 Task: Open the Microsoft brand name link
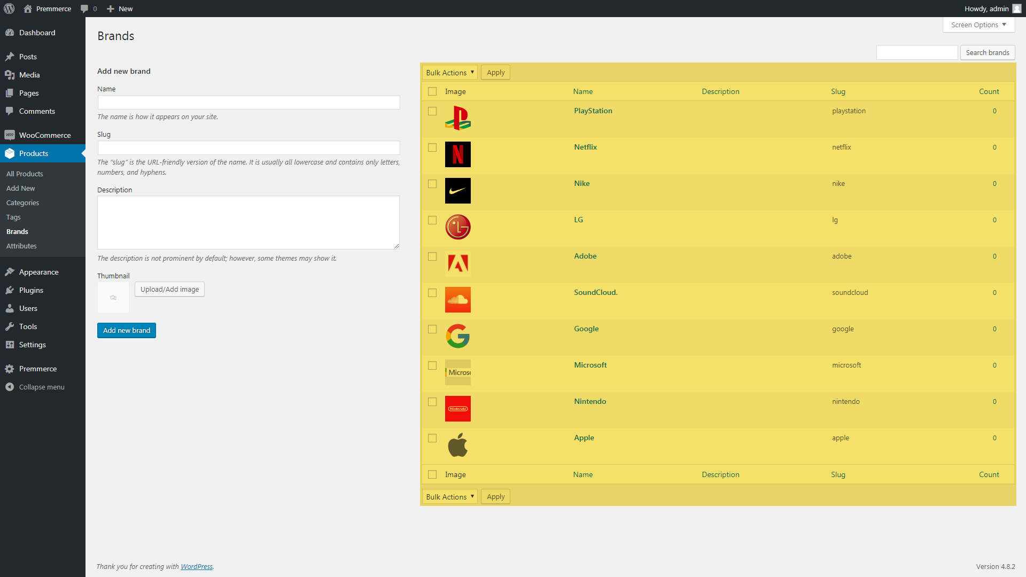click(x=590, y=365)
